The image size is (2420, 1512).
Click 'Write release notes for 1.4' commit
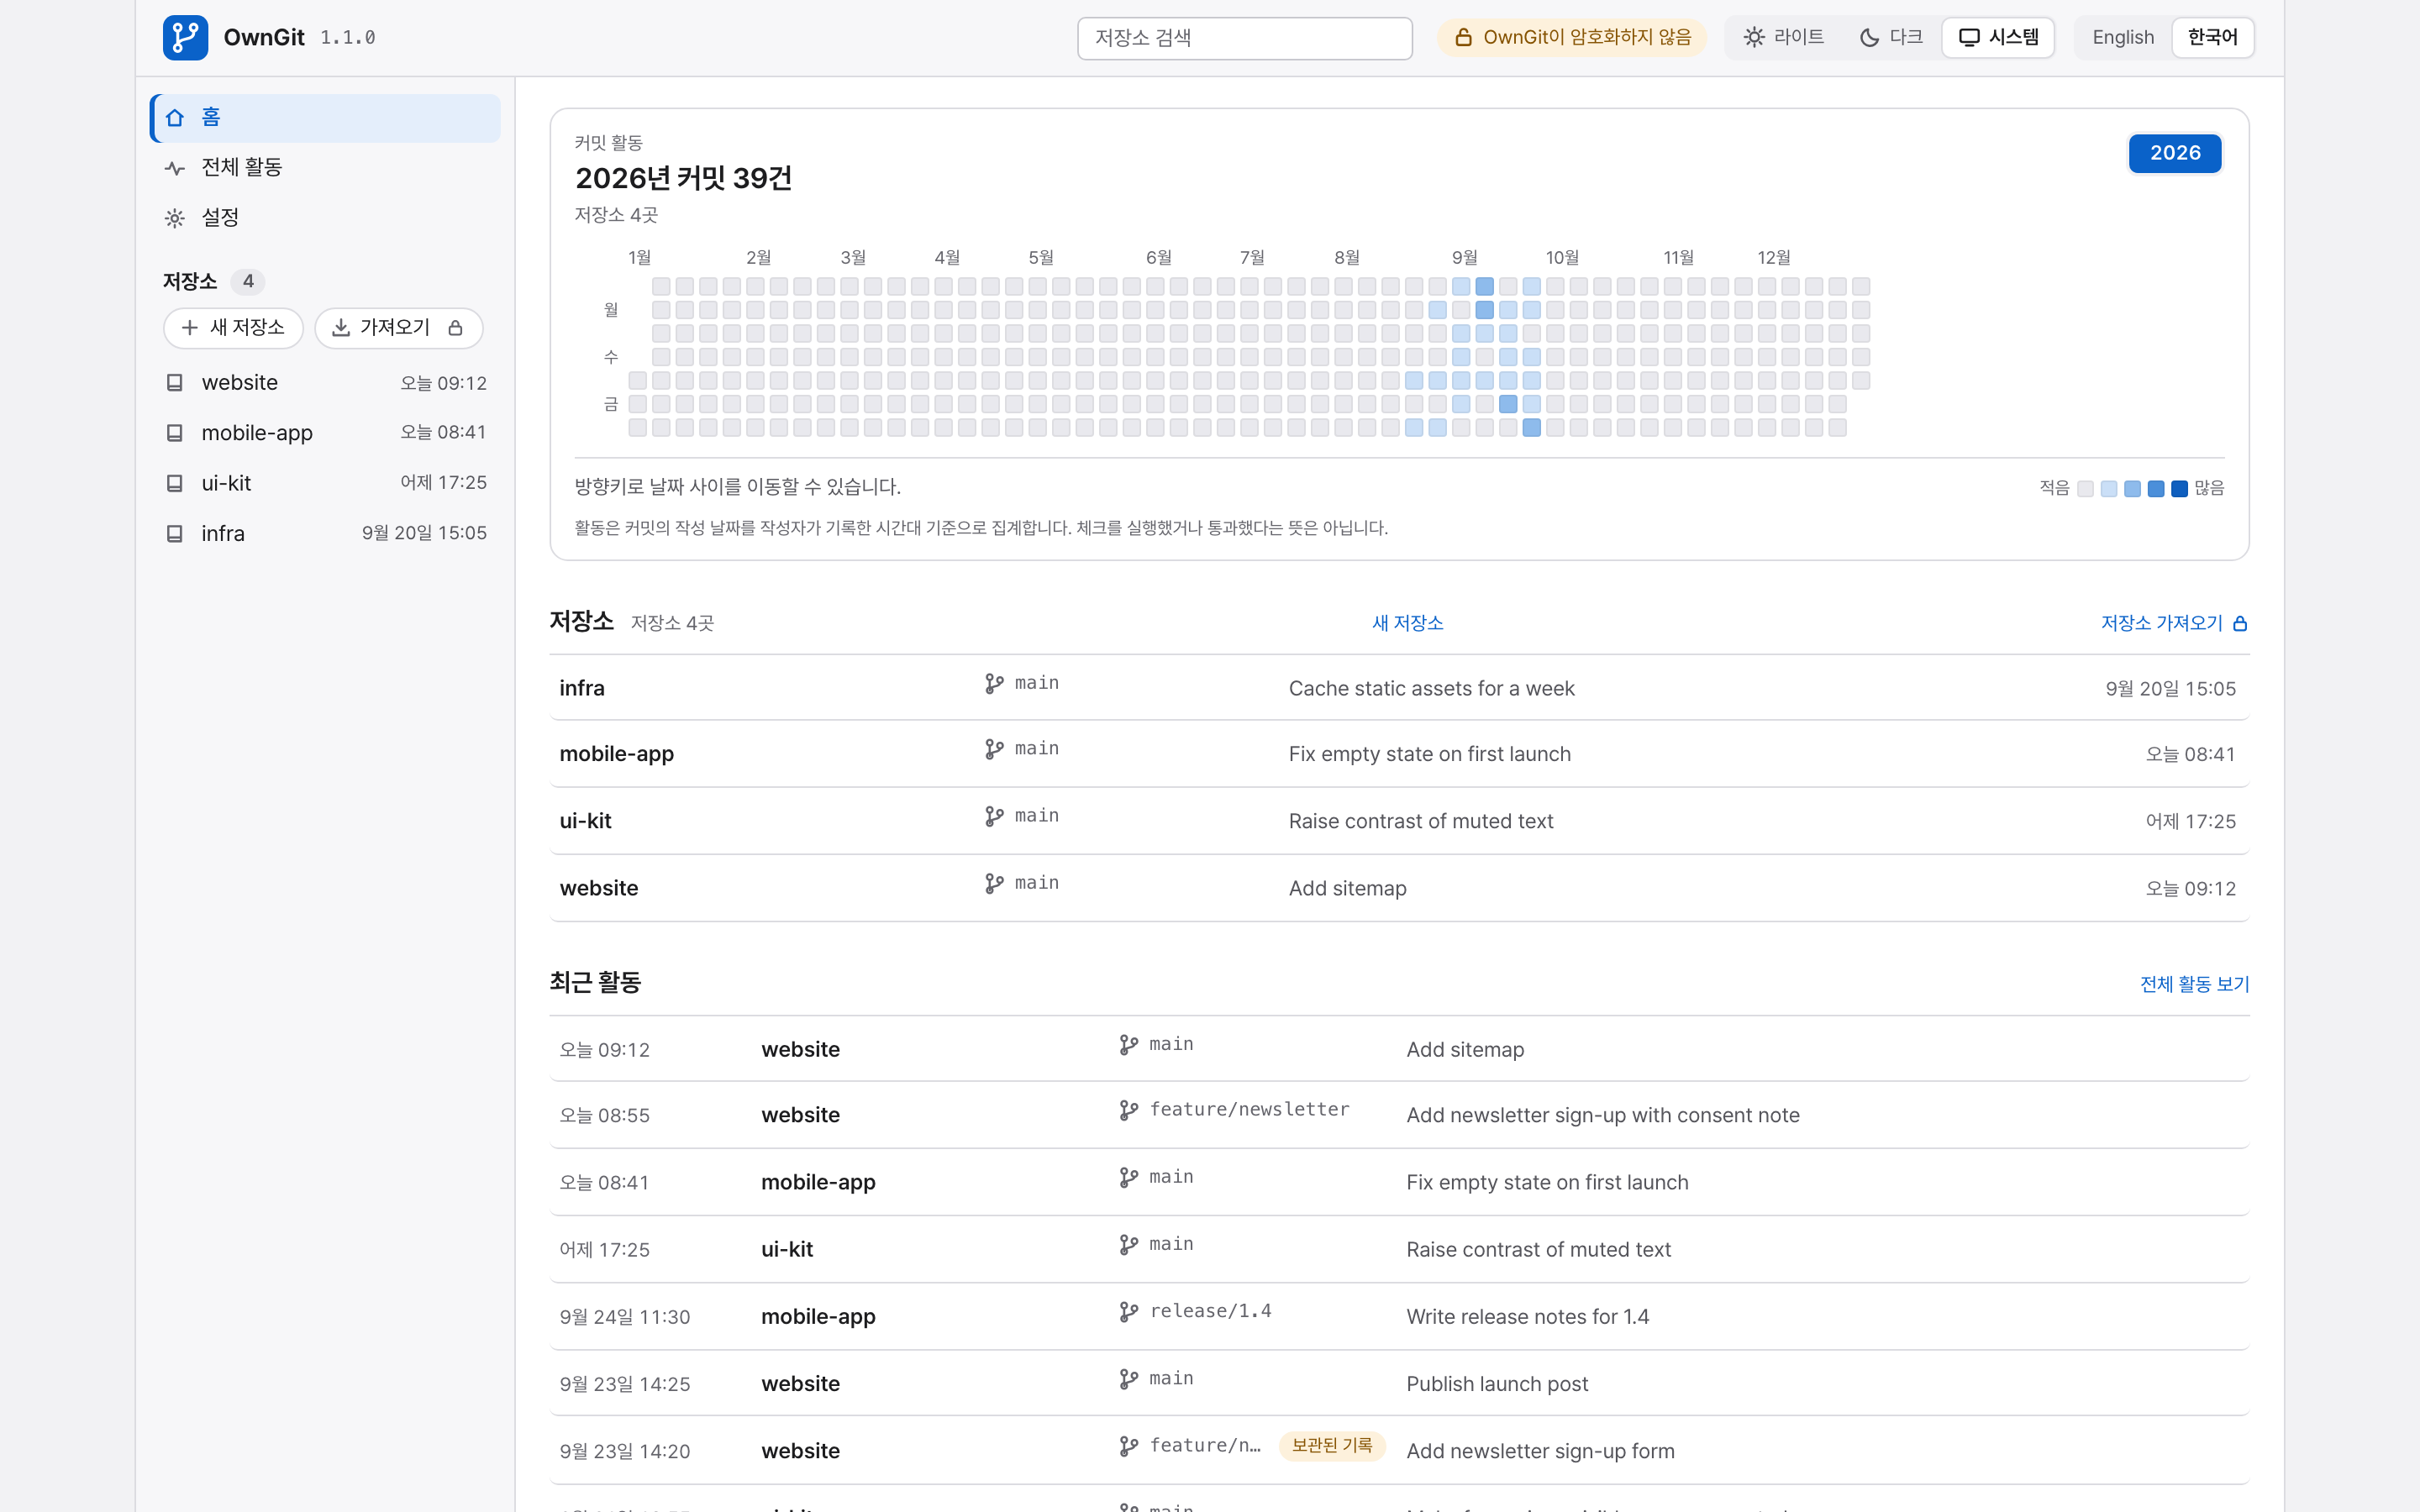pyautogui.click(x=1527, y=1317)
